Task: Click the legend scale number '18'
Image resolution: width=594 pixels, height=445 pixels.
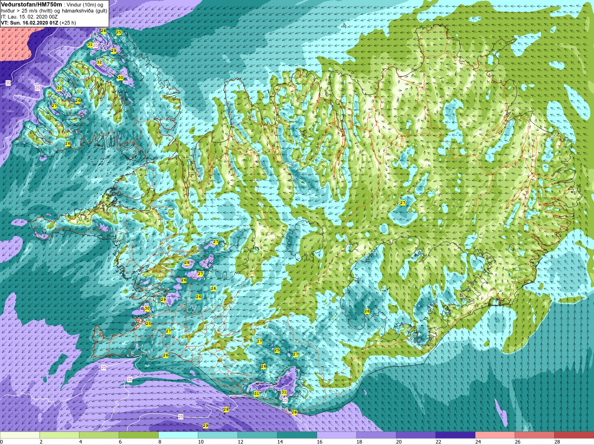Action: (x=359, y=442)
